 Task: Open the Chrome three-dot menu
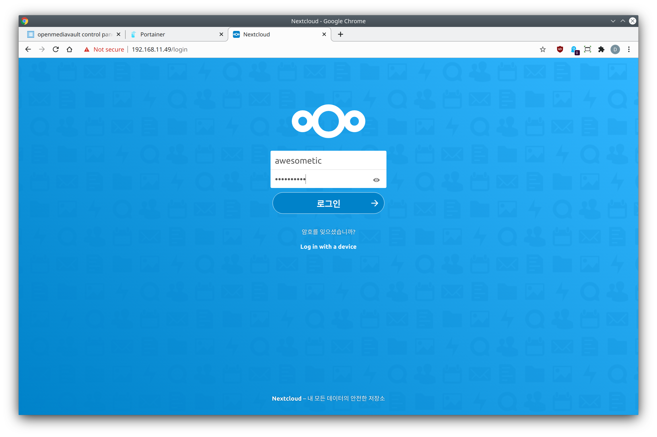tap(629, 49)
